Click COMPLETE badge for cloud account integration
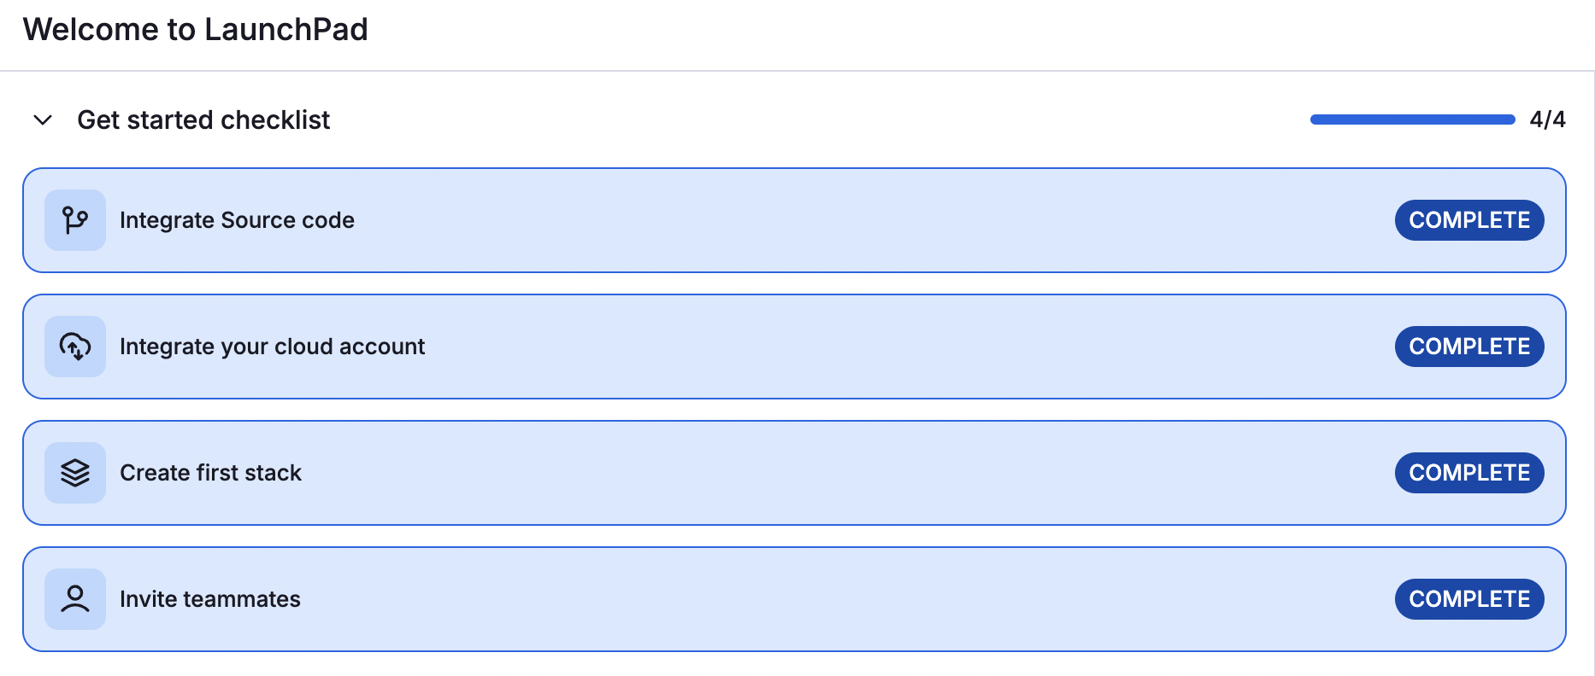The height and width of the screenshot is (676, 1595). coord(1469,347)
